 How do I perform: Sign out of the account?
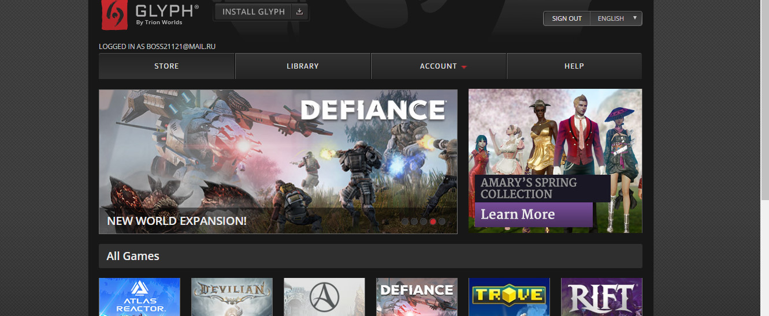[x=567, y=18]
